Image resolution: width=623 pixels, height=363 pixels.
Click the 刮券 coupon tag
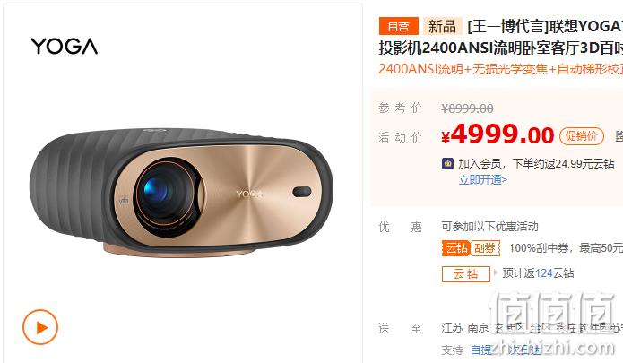click(x=485, y=248)
